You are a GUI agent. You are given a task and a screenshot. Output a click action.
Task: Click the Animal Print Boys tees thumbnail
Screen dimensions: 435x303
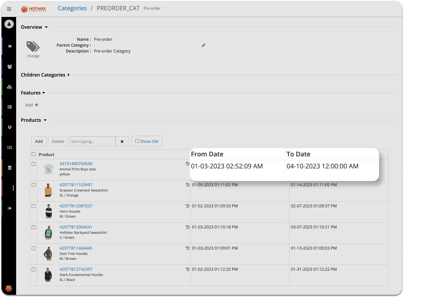tap(48, 169)
